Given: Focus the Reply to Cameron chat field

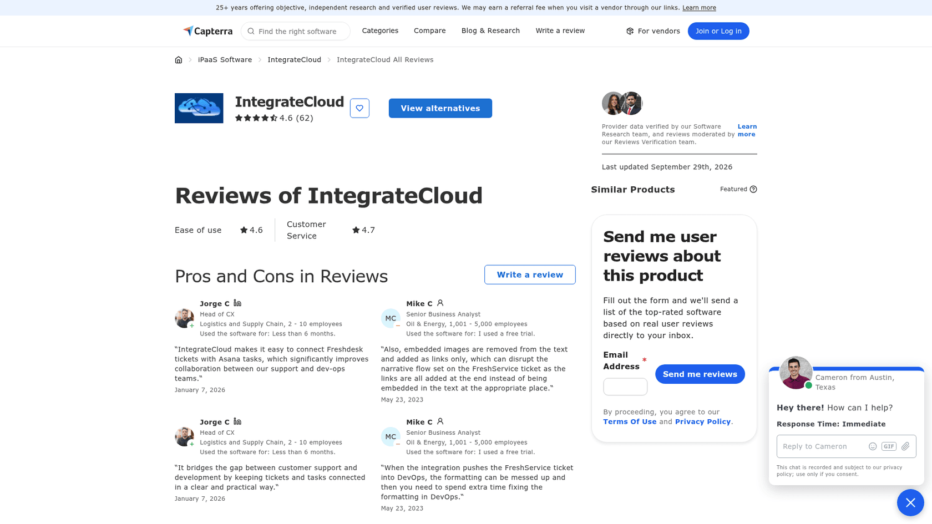Looking at the screenshot, I should click(x=821, y=446).
